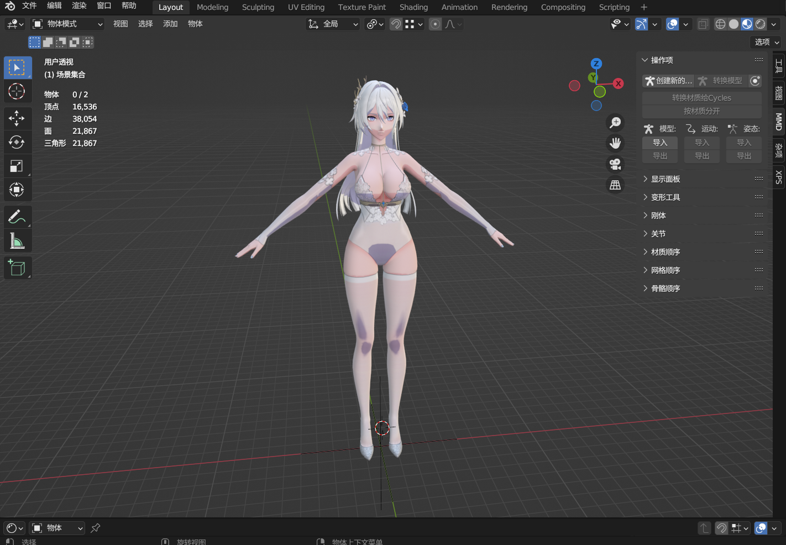Click the 创建新的 model button
Image resolution: width=786 pixels, height=545 pixels.
[668, 81]
